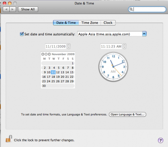This screenshot has width=168, height=147.
Task: Click Open Language & Text button
Action: click(127, 114)
